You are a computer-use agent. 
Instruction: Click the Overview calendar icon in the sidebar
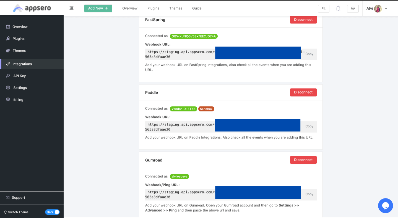pos(8,26)
